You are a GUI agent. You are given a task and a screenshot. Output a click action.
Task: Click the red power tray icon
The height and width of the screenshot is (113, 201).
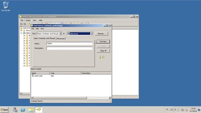[187, 110]
